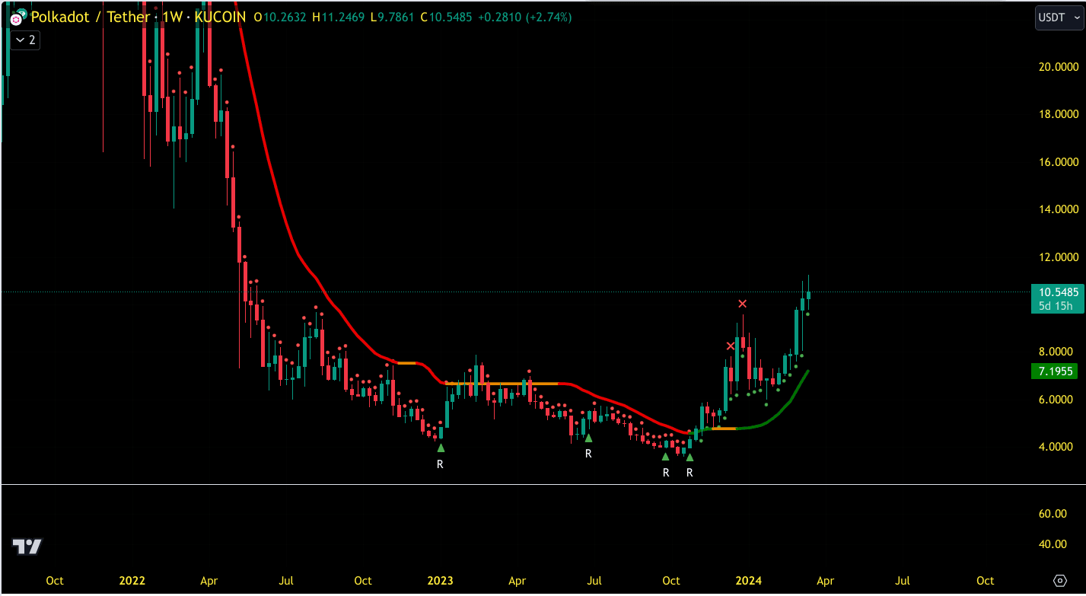
Task: Click the R label above the 2023 axis label
Action: [x=440, y=464]
